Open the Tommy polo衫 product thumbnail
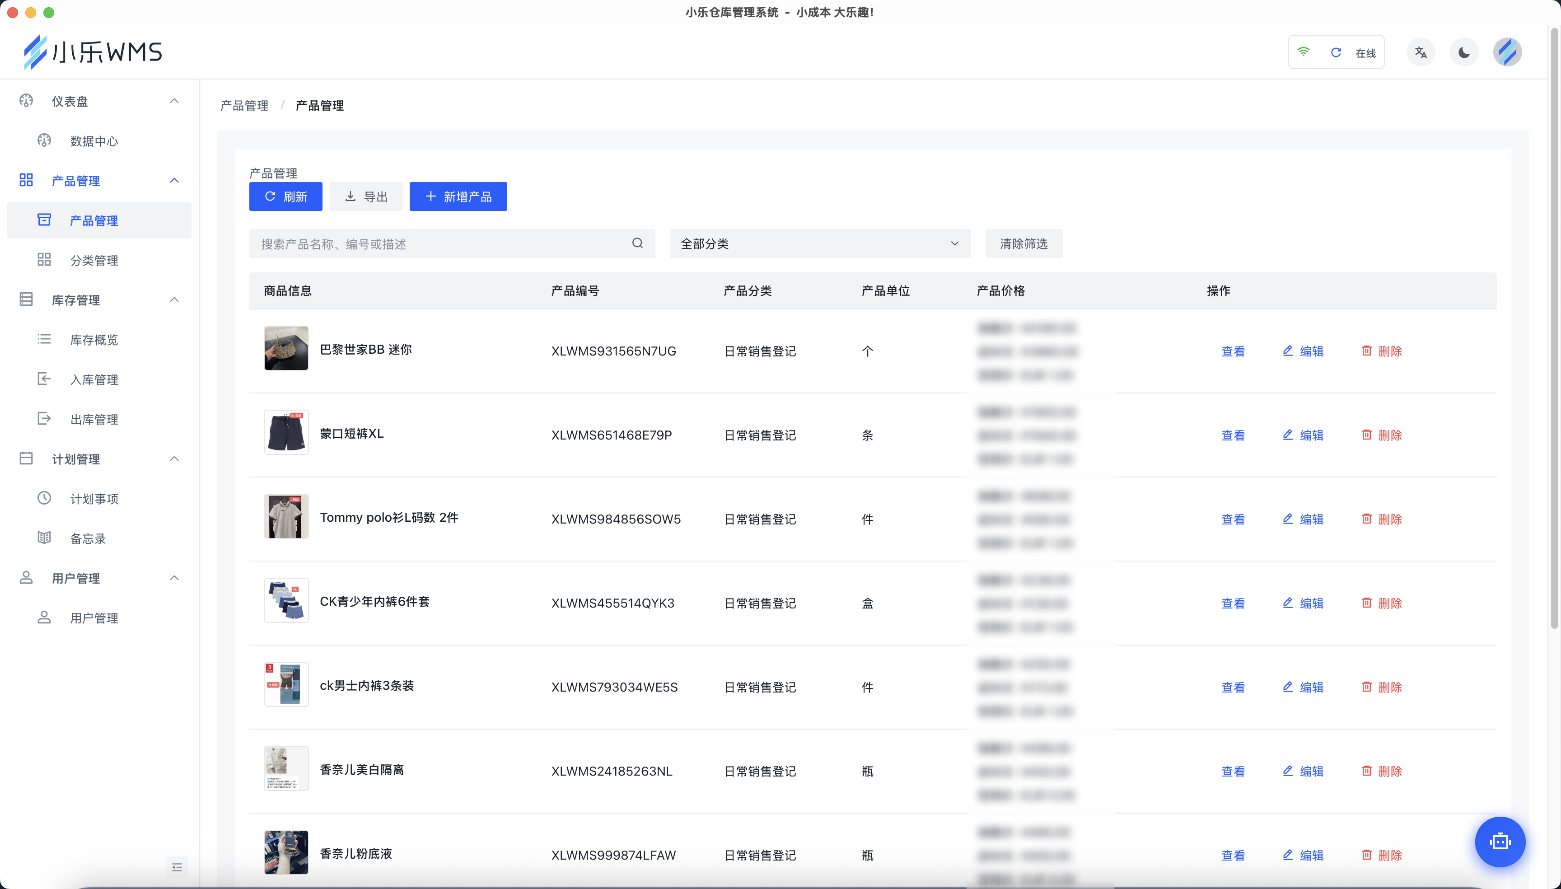This screenshot has height=889, width=1561. pos(286,516)
